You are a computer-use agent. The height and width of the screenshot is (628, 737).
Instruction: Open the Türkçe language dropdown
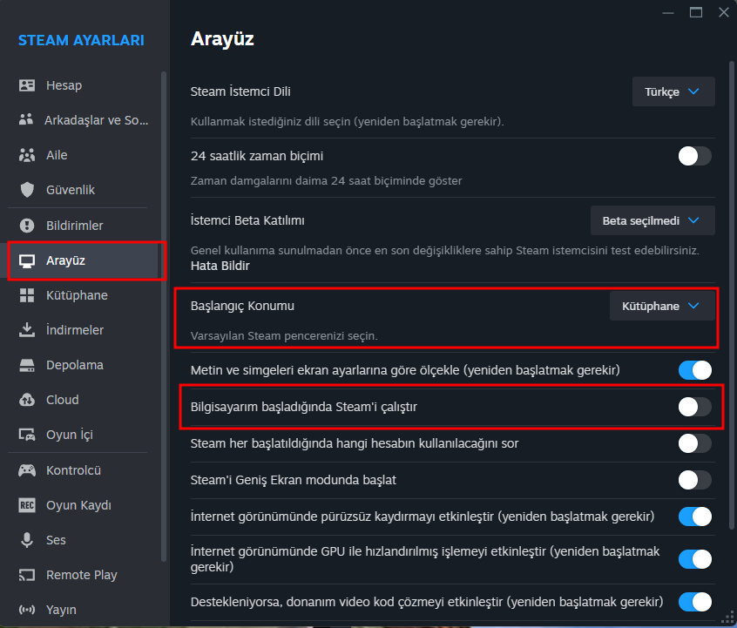[673, 91]
